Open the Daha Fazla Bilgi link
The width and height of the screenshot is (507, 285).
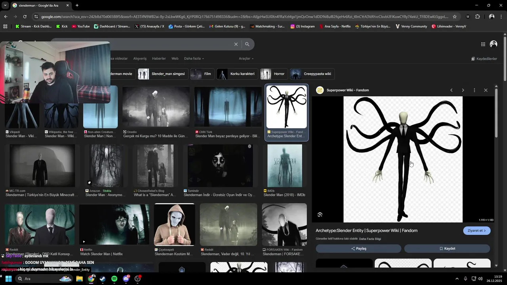[370, 239]
